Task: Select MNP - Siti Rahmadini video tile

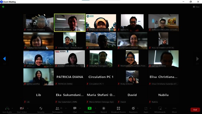Action: coord(101,22)
